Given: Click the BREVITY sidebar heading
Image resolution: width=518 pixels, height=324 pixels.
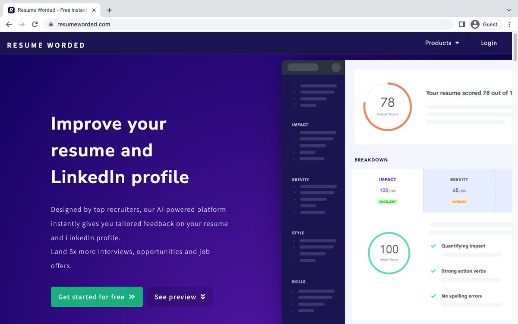Looking at the screenshot, I should pyautogui.click(x=300, y=180).
